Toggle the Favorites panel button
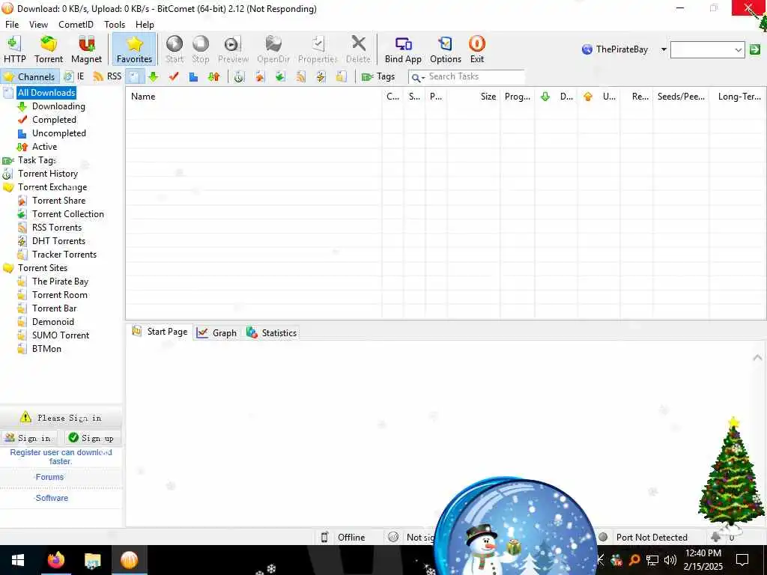The width and height of the screenshot is (767, 575). pos(134,49)
